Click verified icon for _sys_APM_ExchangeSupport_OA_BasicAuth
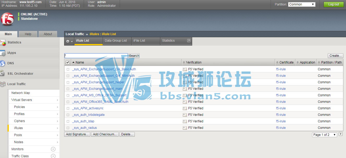This screenshot has width=346, height=158. click(x=185, y=69)
